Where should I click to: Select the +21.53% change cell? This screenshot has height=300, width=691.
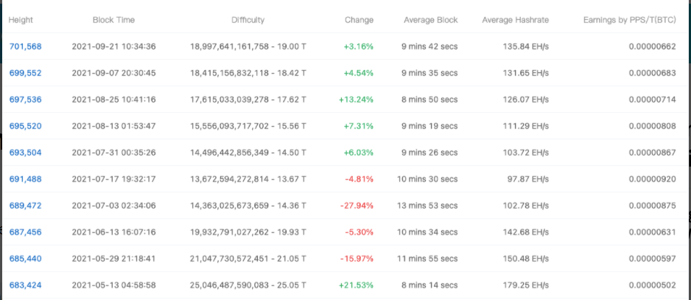click(x=356, y=285)
